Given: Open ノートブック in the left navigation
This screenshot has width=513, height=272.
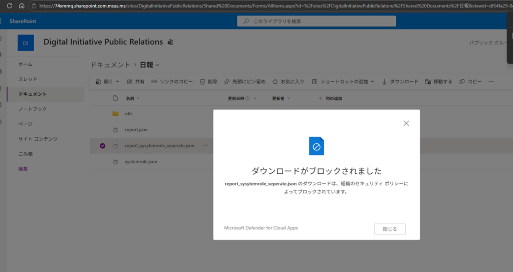Looking at the screenshot, I should click(x=33, y=109).
